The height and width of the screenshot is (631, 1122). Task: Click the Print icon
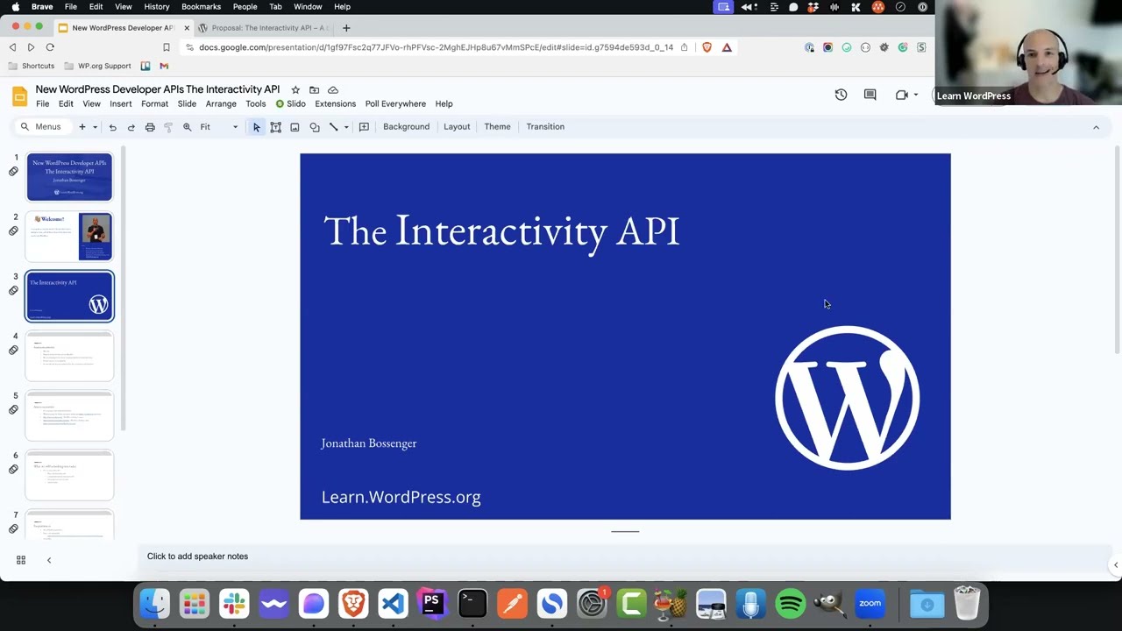(150, 127)
